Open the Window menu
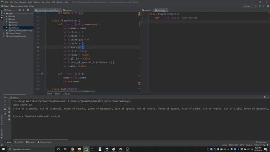 (60, 2)
